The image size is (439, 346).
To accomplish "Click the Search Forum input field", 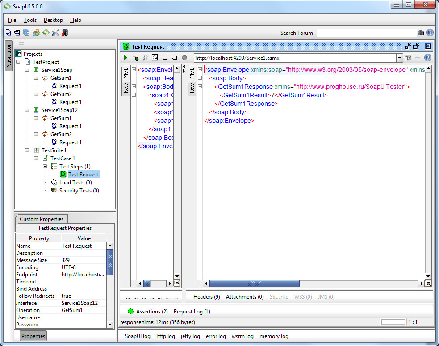I will (367, 33).
